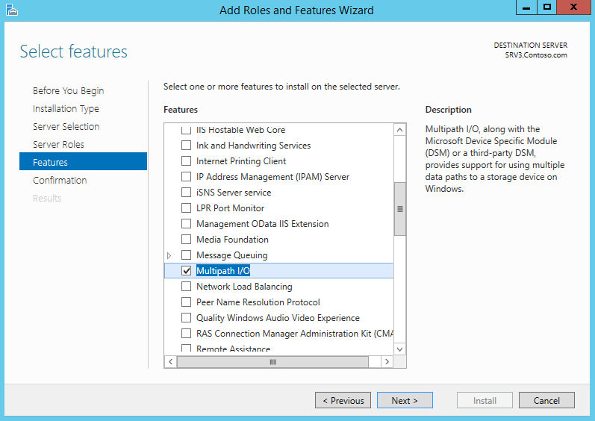
Task: Click the vertical scrollbar thumb
Action: pyautogui.click(x=399, y=209)
